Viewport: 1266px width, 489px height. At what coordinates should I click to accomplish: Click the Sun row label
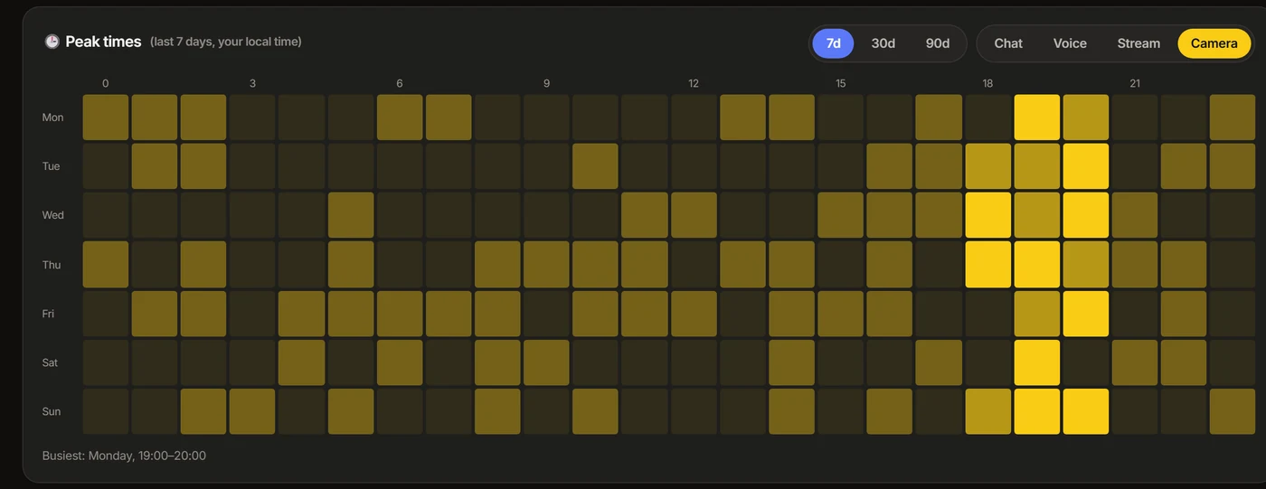[52, 411]
